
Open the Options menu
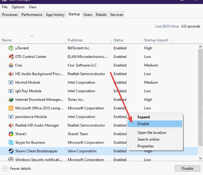click(x=18, y=7)
